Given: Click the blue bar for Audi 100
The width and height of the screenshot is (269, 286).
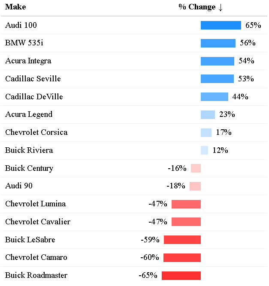Looking at the screenshot, I should (x=221, y=25).
